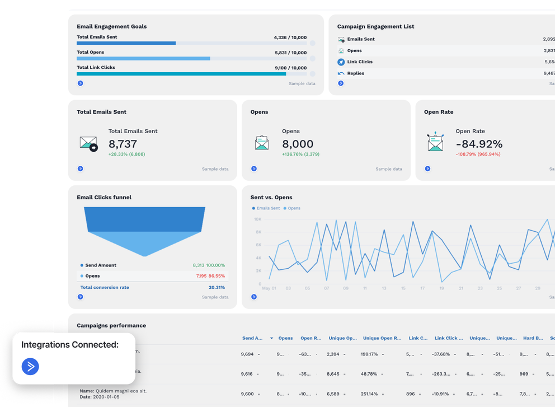The image size is (555, 407).
Task: Sort table by Unique Op... column header
Action: point(342,338)
